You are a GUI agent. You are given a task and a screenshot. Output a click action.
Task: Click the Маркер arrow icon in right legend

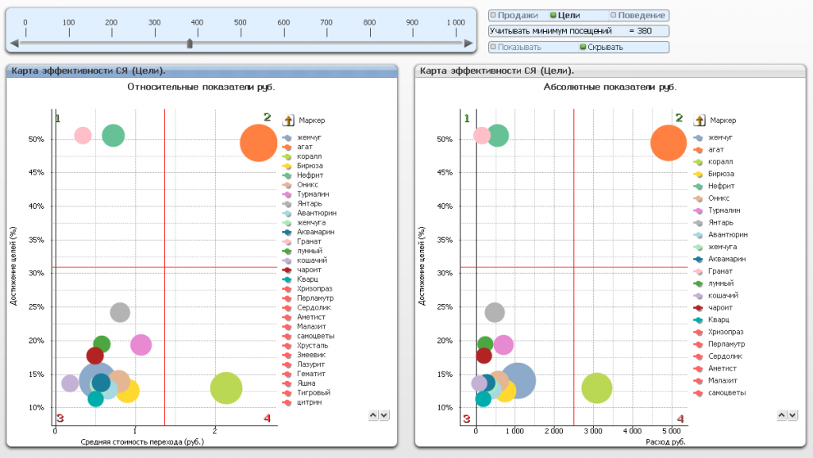[699, 121]
